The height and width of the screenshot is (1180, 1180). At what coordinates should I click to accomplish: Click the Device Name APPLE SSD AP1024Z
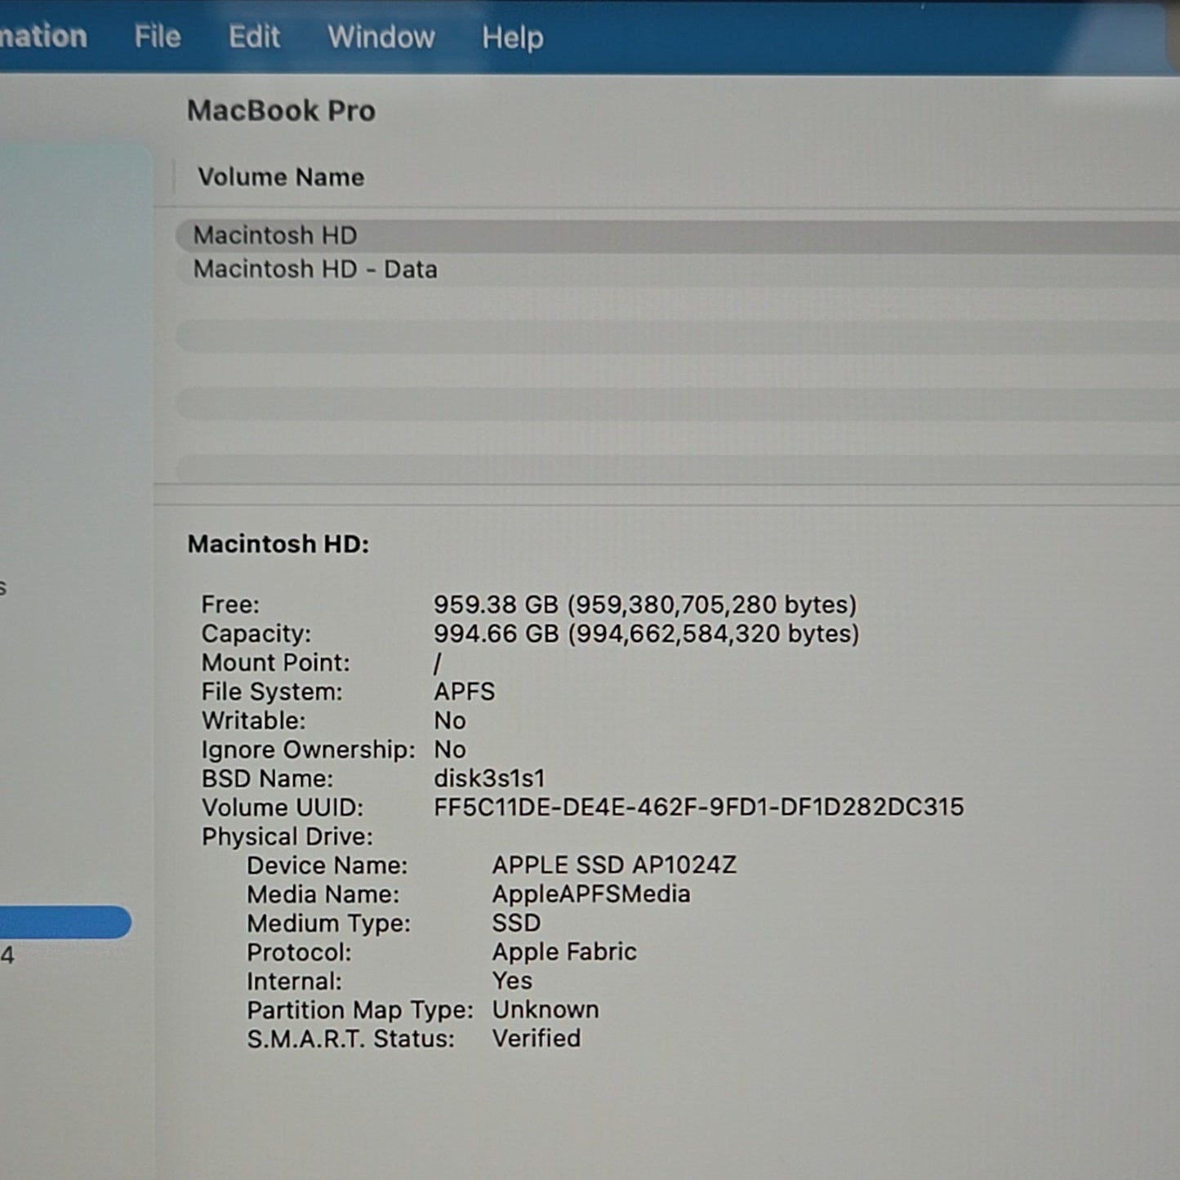[614, 865]
